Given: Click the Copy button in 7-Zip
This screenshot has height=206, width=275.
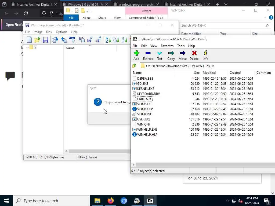Looking at the screenshot, I should coord(171,55).
